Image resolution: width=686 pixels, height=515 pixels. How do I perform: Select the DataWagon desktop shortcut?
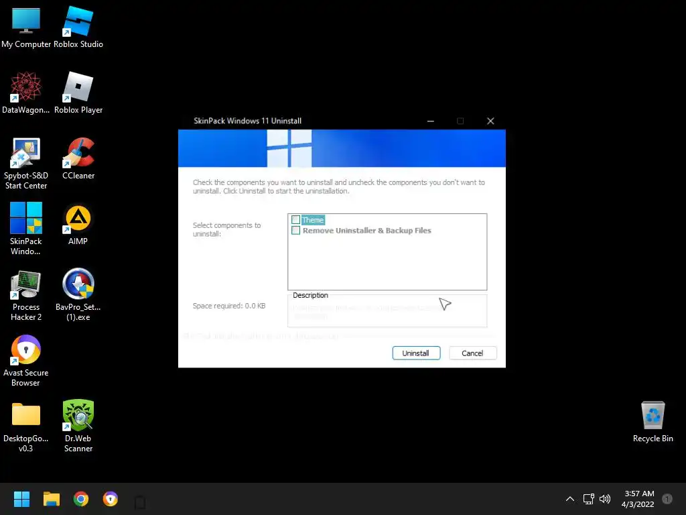pyautogui.click(x=26, y=93)
